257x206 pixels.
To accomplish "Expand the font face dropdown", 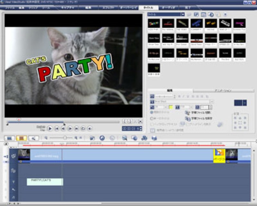I will pyautogui.click(x=212, y=101).
